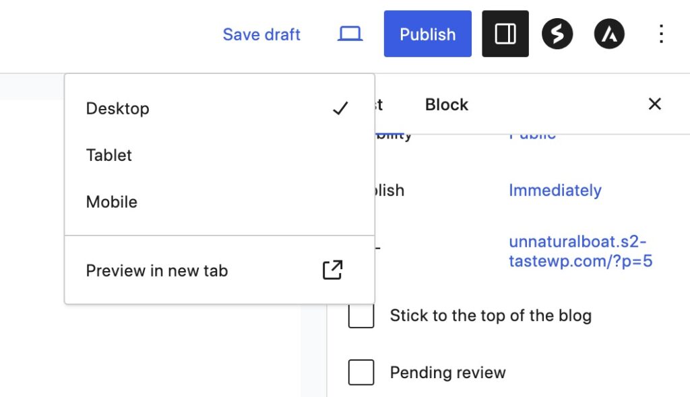Choose Preview in new tab
This screenshot has height=397, width=690.
[x=157, y=270]
